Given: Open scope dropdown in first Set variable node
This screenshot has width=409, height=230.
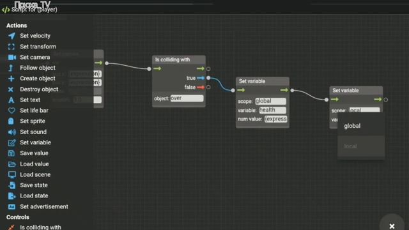Looking at the screenshot, I should 270,101.
